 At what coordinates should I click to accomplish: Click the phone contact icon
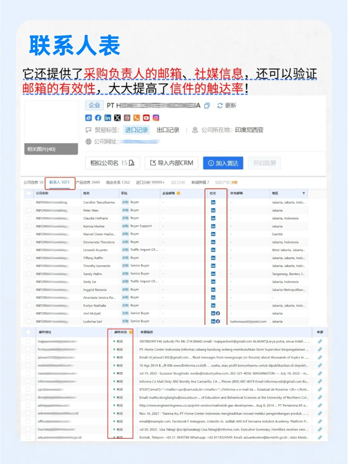[137, 118]
